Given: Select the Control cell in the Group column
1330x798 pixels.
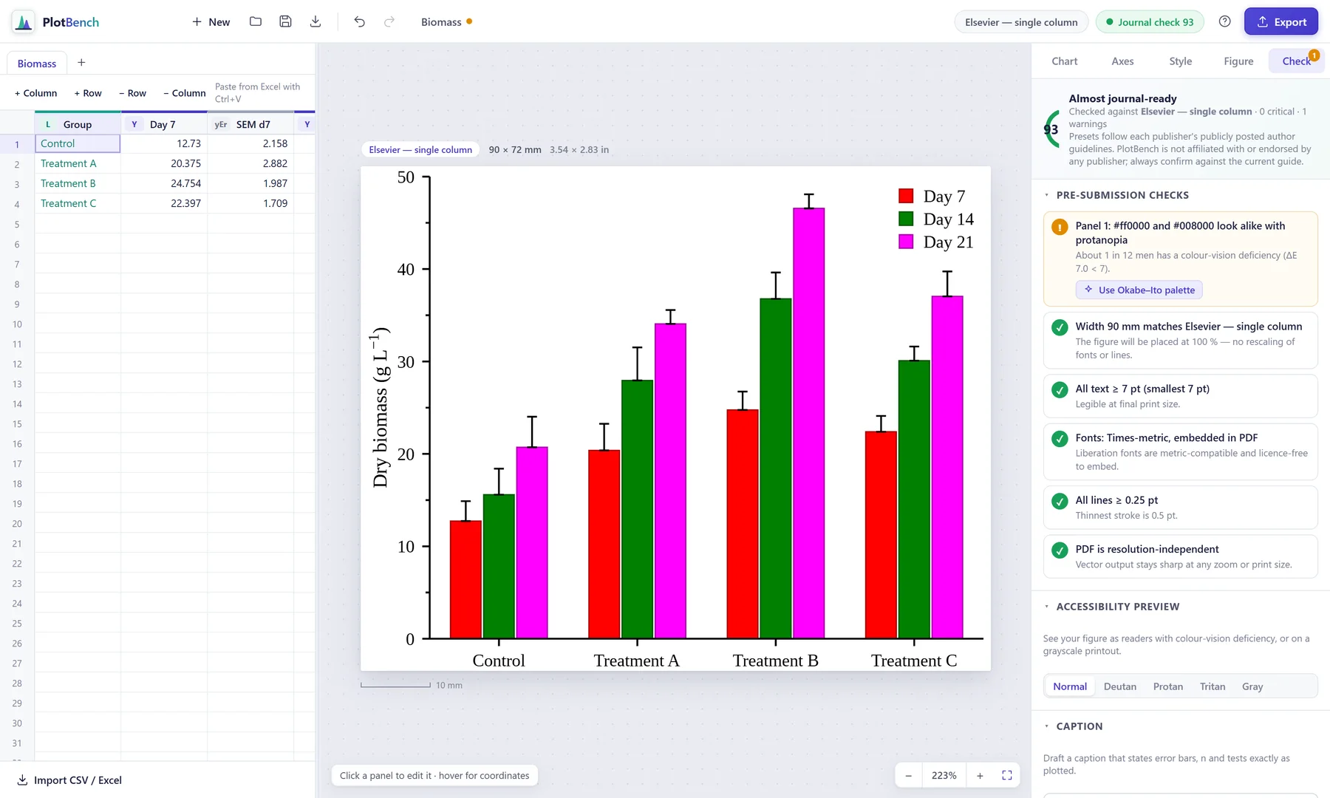Looking at the screenshot, I should point(78,143).
